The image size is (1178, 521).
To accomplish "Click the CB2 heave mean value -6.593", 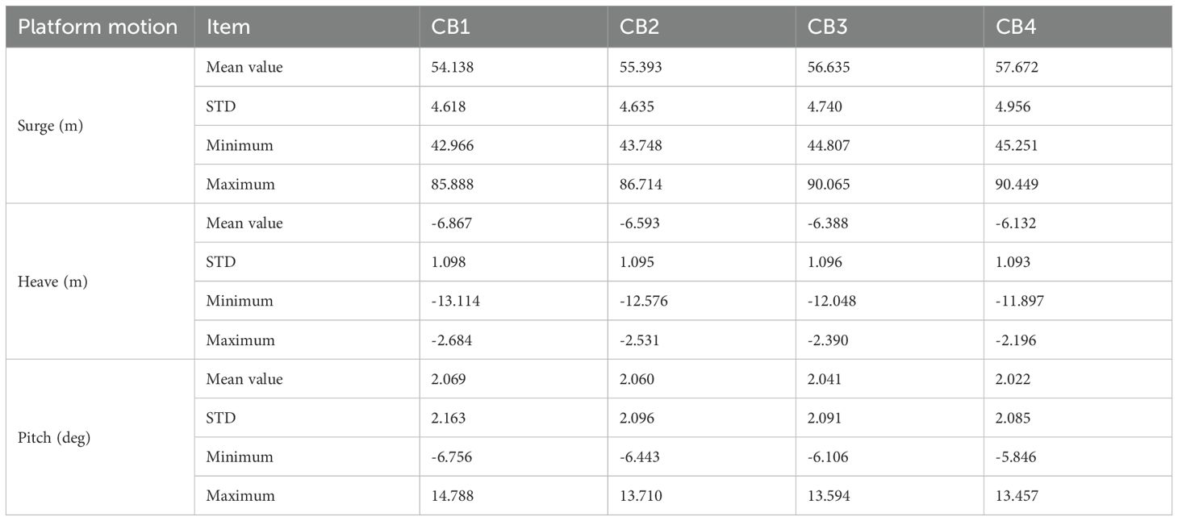I will [640, 223].
